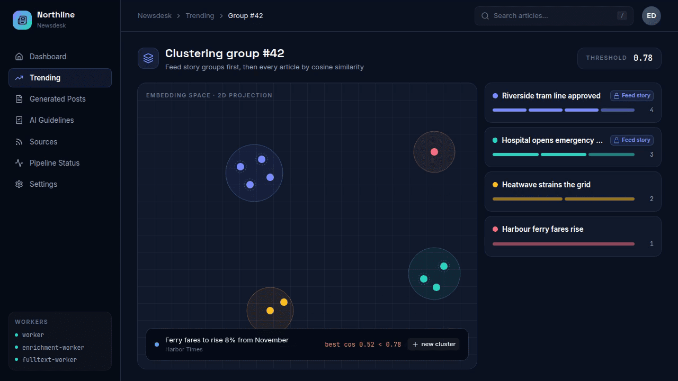Click the Pipeline Status pulse icon
678x381 pixels.
19,163
